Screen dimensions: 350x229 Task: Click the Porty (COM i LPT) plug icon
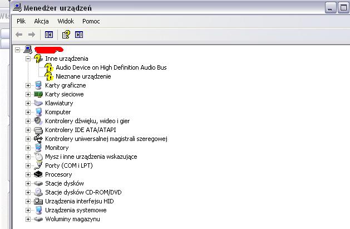click(x=38, y=165)
